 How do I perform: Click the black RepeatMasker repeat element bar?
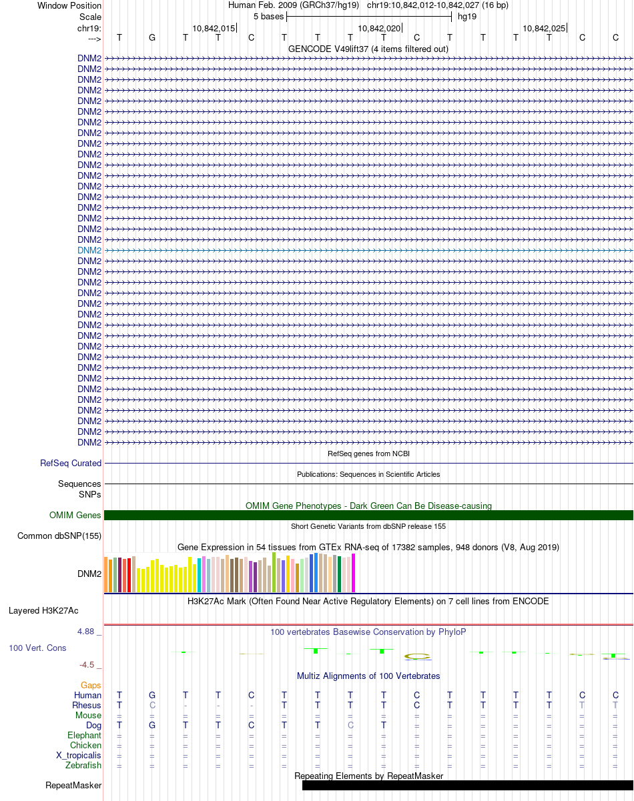(467, 786)
